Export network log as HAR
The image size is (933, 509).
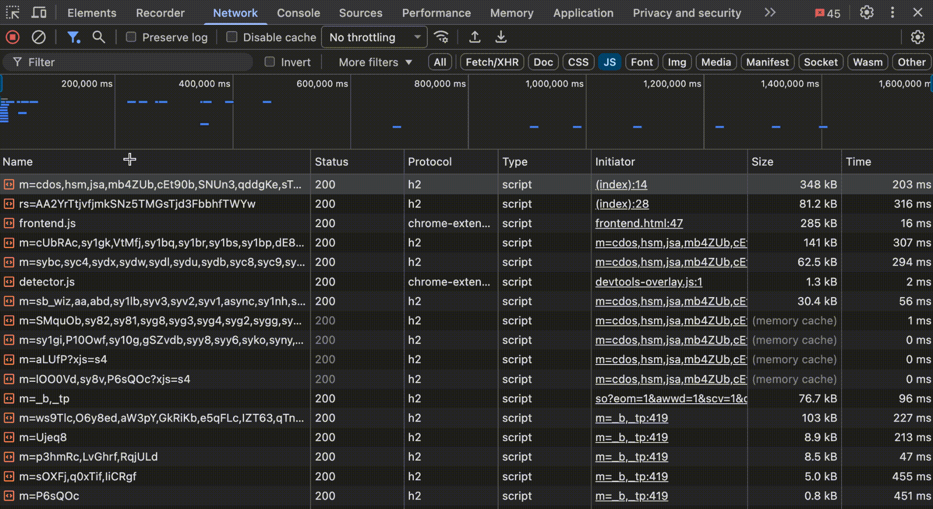(500, 37)
